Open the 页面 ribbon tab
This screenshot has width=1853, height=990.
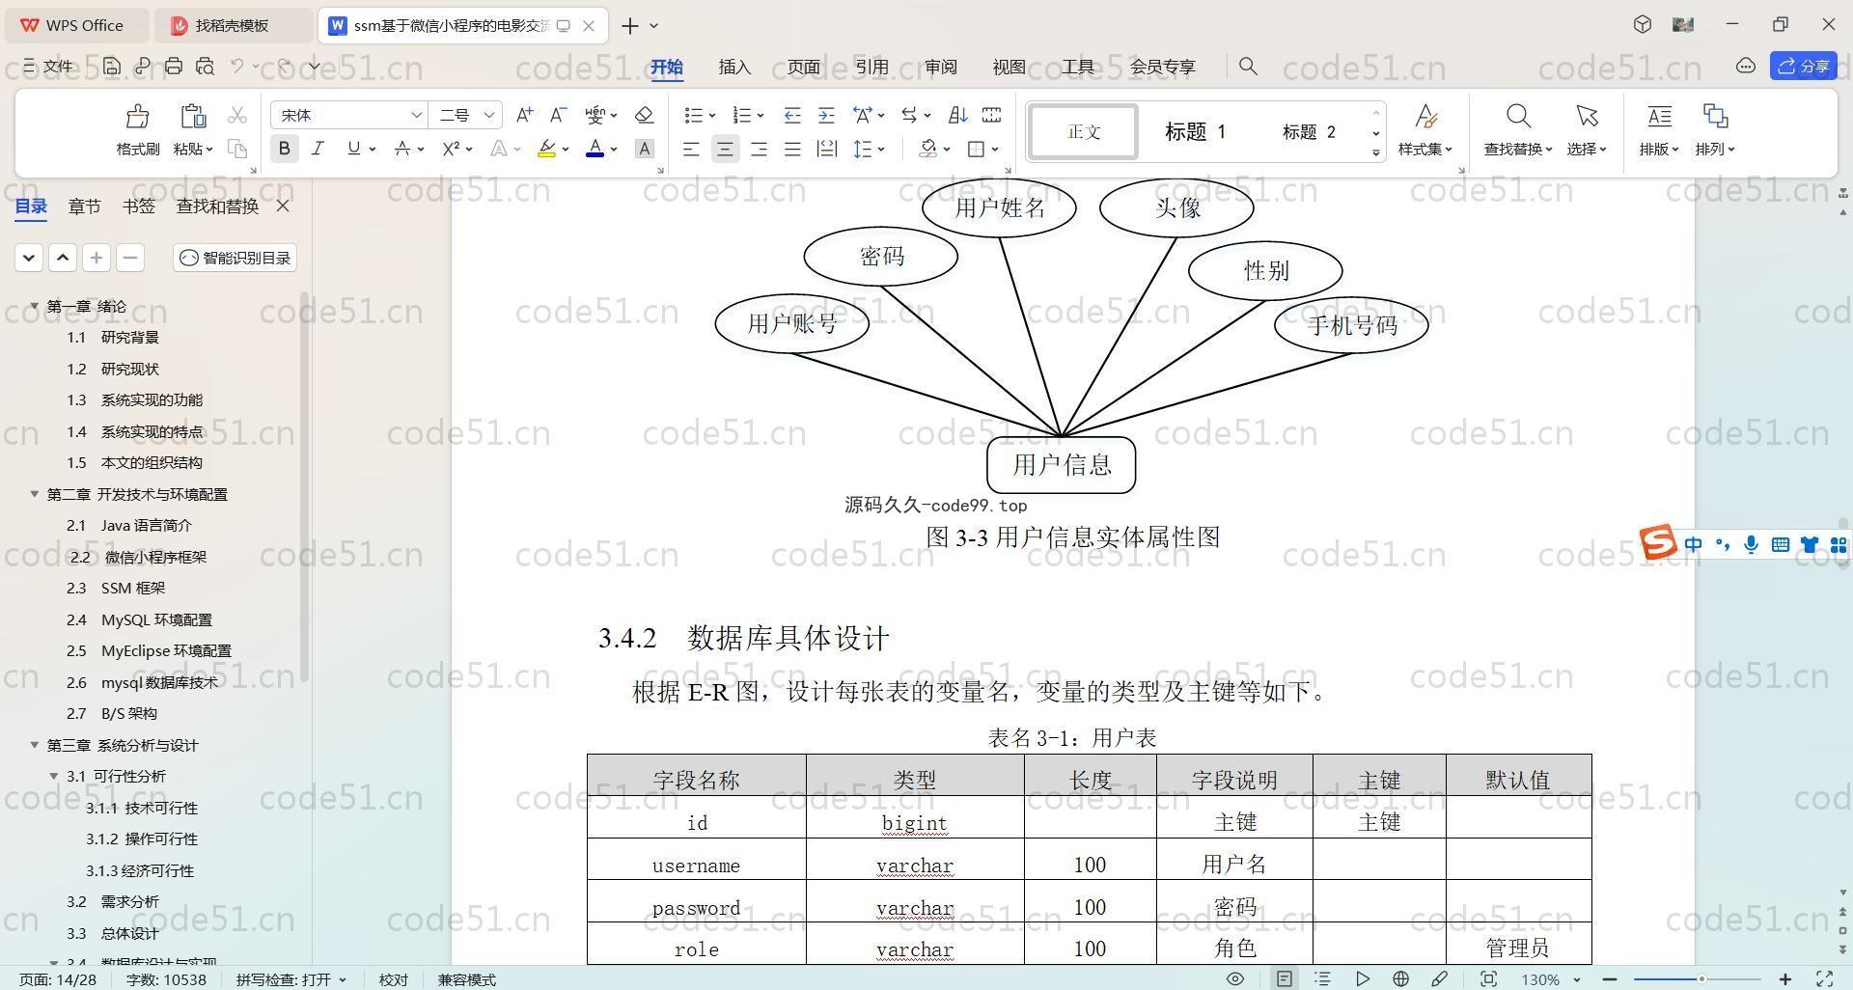click(803, 67)
